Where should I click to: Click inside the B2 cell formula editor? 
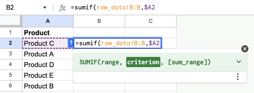pyautogui.click(x=117, y=43)
